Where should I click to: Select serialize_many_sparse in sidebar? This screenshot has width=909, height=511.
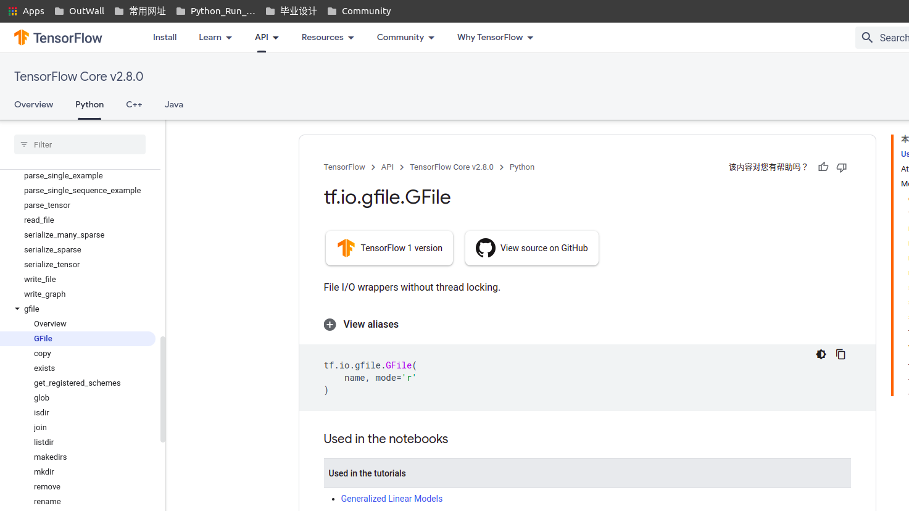[64, 235]
